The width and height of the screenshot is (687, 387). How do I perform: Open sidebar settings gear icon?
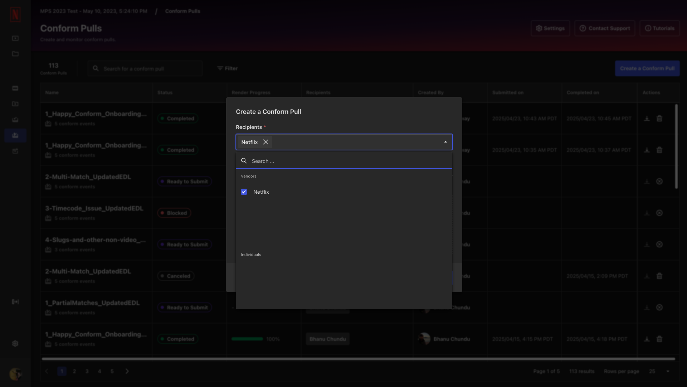(x=15, y=343)
